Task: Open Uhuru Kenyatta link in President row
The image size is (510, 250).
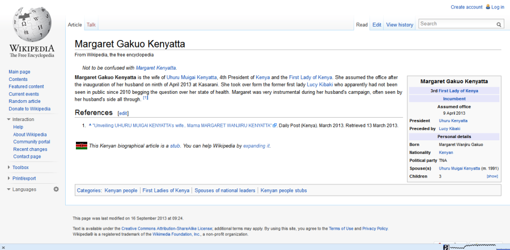Action: (453, 121)
